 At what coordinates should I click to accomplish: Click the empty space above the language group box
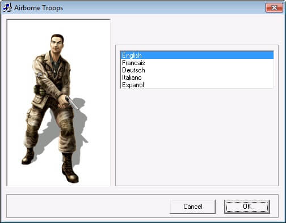pos(197,31)
